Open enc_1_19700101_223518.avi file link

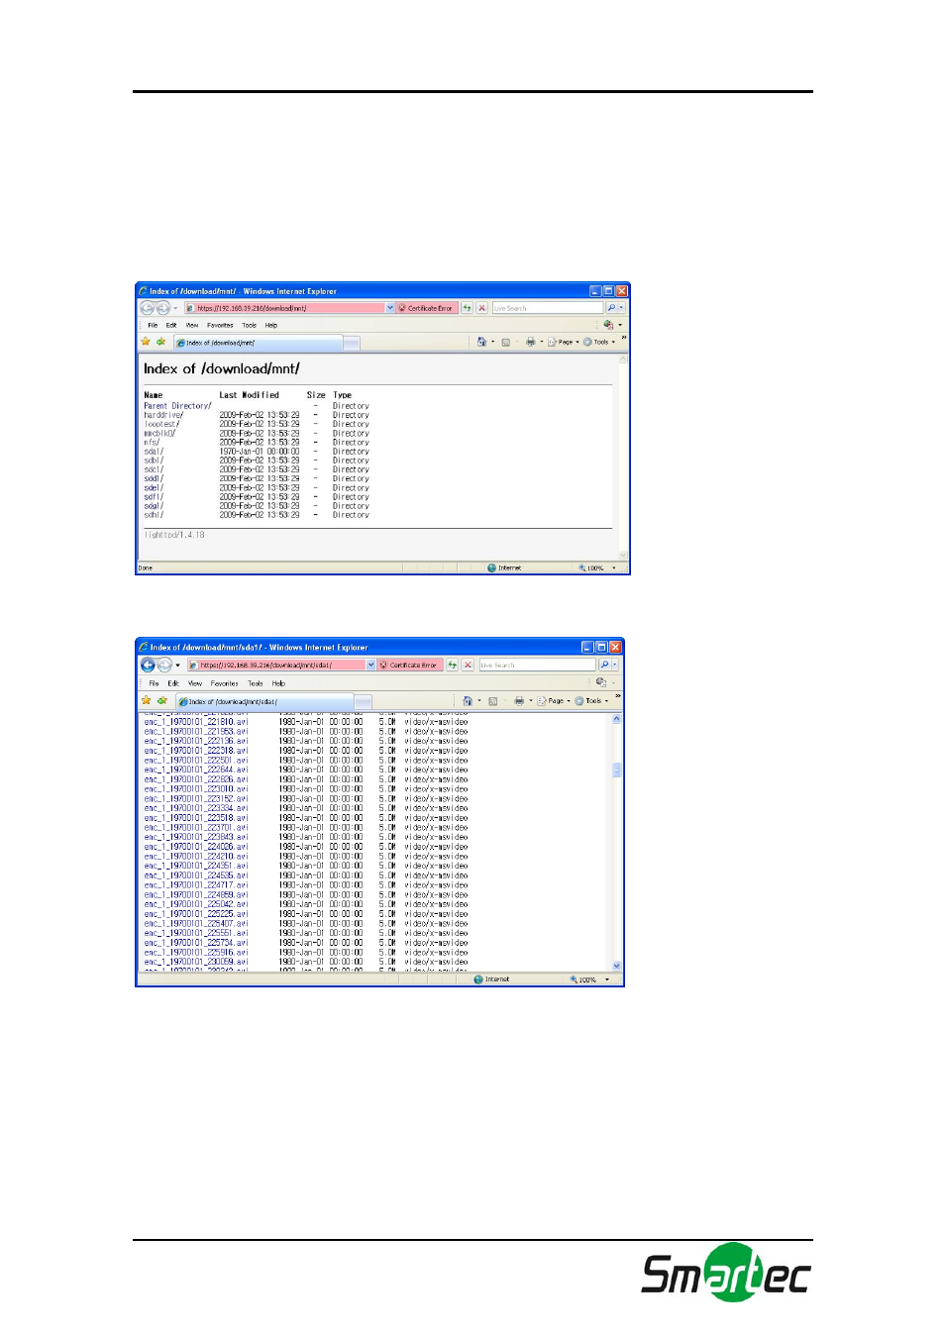(196, 818)
